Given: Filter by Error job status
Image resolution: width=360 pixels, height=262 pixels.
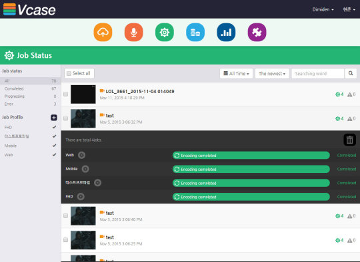Looking at the screenshot, I should point(30,104).
